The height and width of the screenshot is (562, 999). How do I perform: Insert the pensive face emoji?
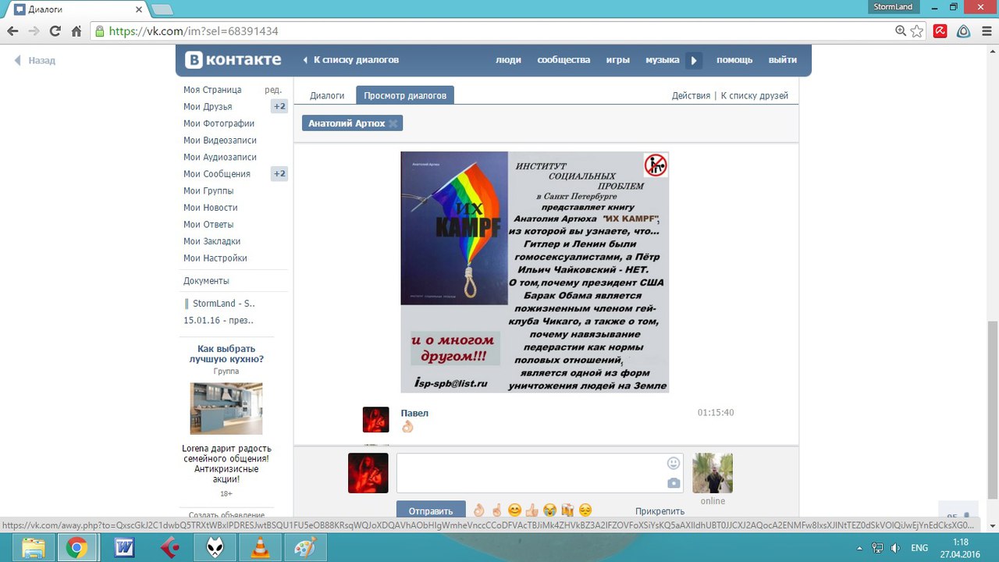tap(585, 510)
